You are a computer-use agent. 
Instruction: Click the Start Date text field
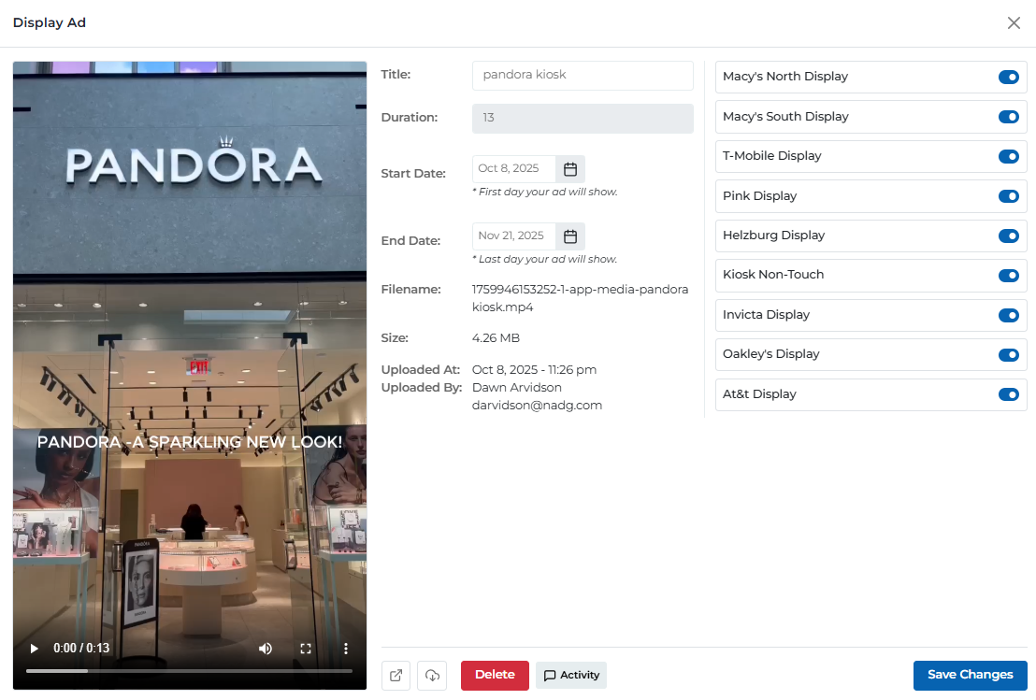pos(513,169)
